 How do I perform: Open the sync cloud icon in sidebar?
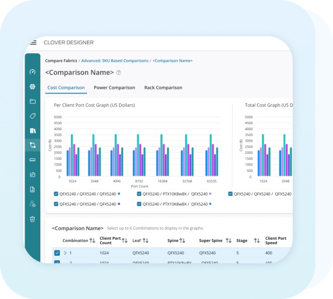33,175
